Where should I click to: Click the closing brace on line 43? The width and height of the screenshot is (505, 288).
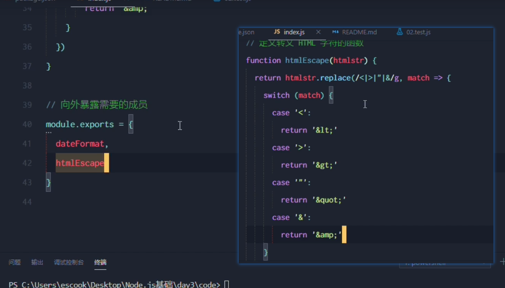coord(48,182)
